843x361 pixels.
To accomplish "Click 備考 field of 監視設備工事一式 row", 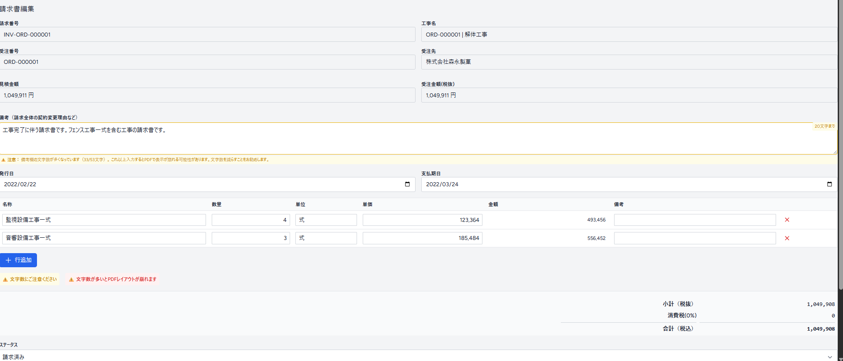I will (695, 220).
